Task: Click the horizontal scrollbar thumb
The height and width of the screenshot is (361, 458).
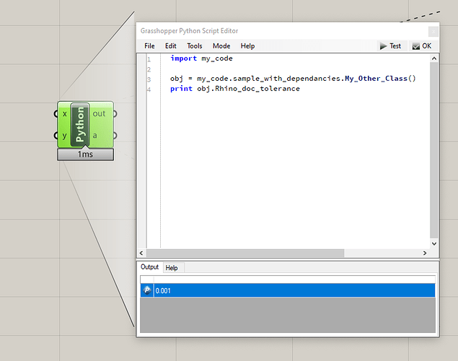Action: [x=245, y=253]
